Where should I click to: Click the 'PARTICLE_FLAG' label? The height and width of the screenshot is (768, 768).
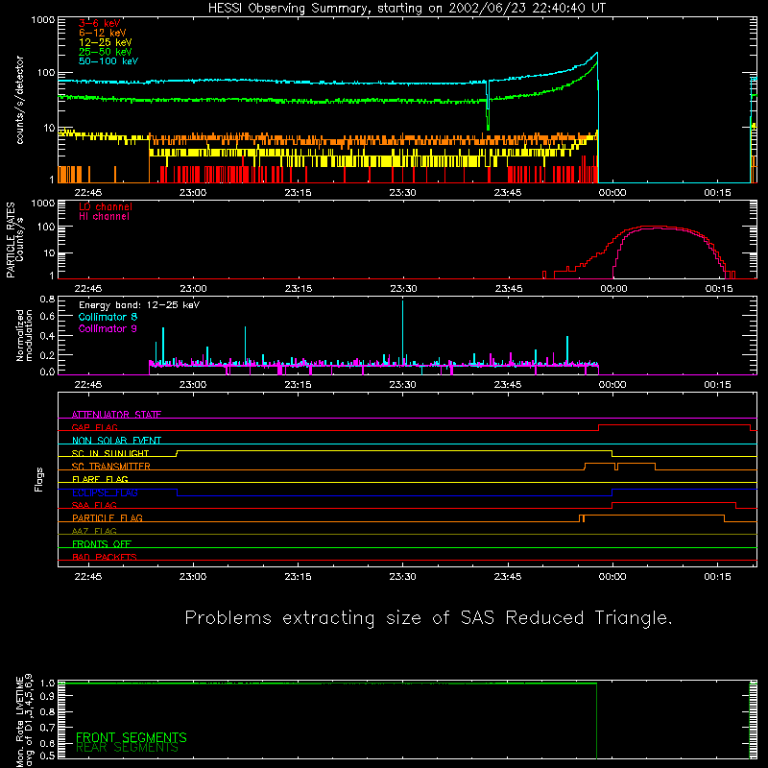(108, 518)
